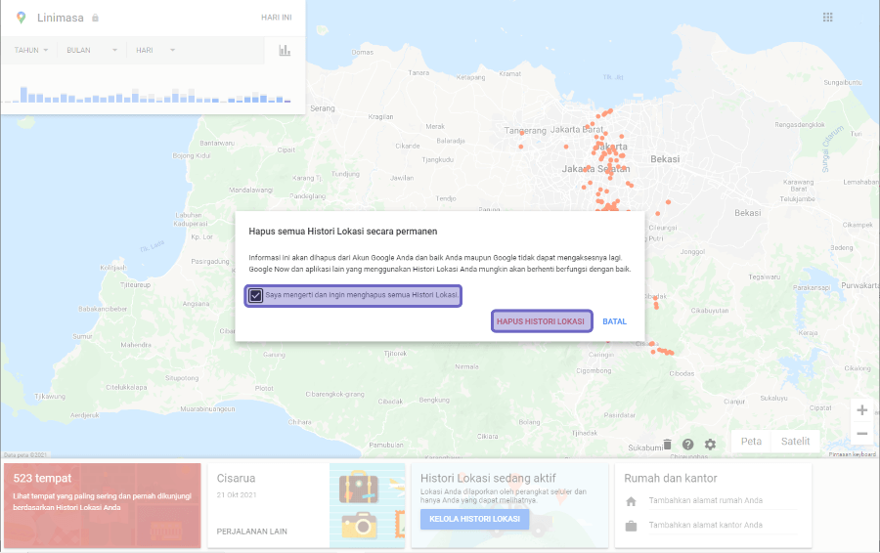
Task: Click the home icon in Rumah dan kantor
Action: point(631,501)
